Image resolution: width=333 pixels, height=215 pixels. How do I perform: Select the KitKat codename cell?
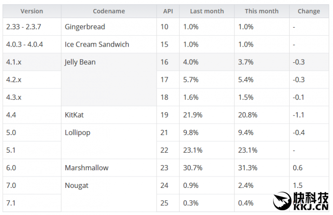click(75, 115)
